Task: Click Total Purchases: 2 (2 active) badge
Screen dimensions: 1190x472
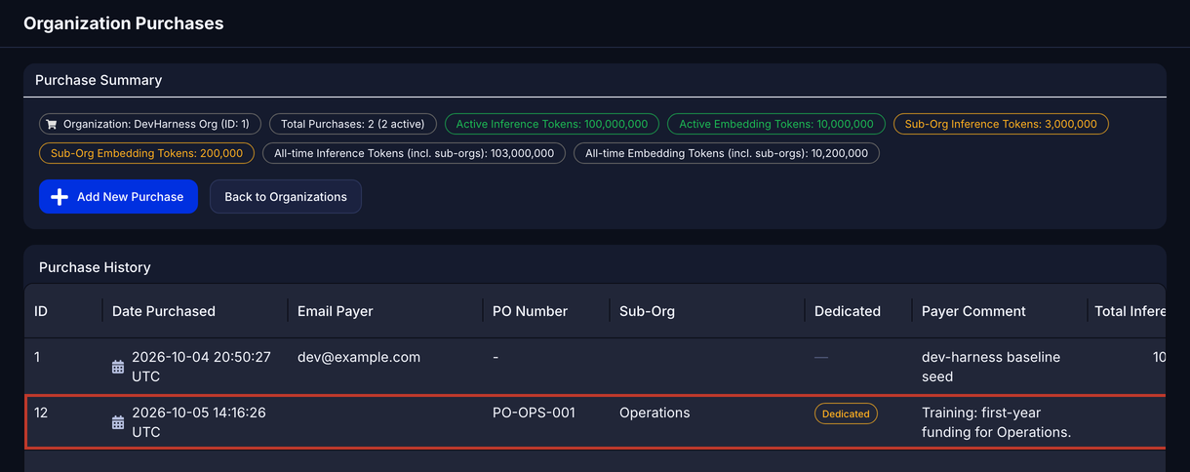Action: point(353,124)
